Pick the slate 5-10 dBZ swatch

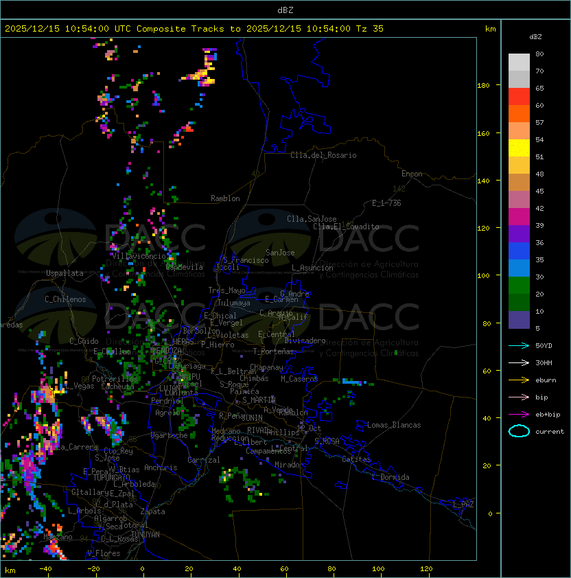[x=519, y=320]
